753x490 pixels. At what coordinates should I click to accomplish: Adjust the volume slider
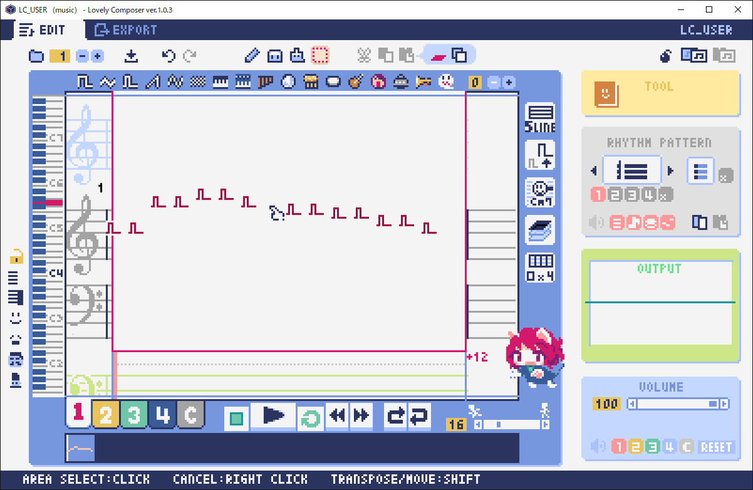678,404
